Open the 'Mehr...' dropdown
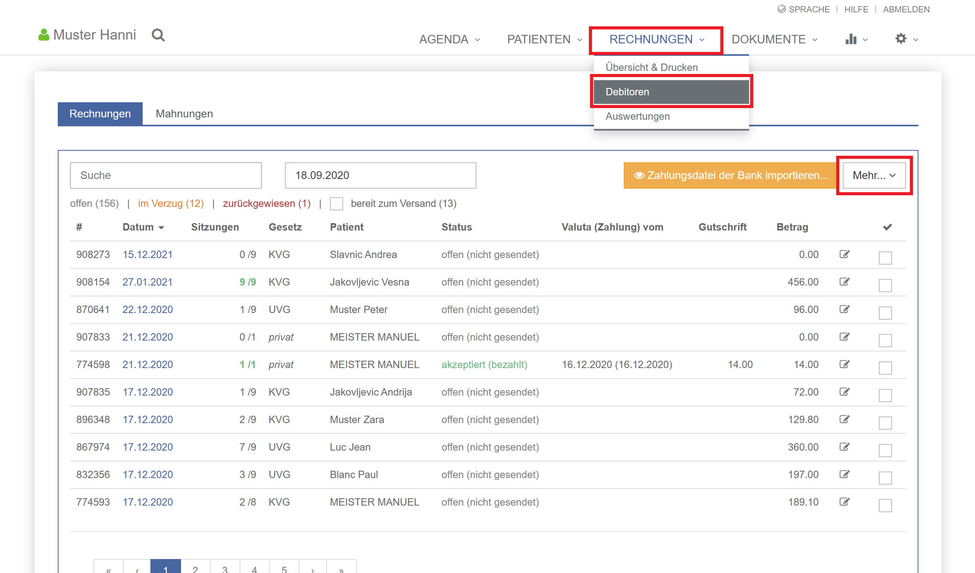 point(874,176)
